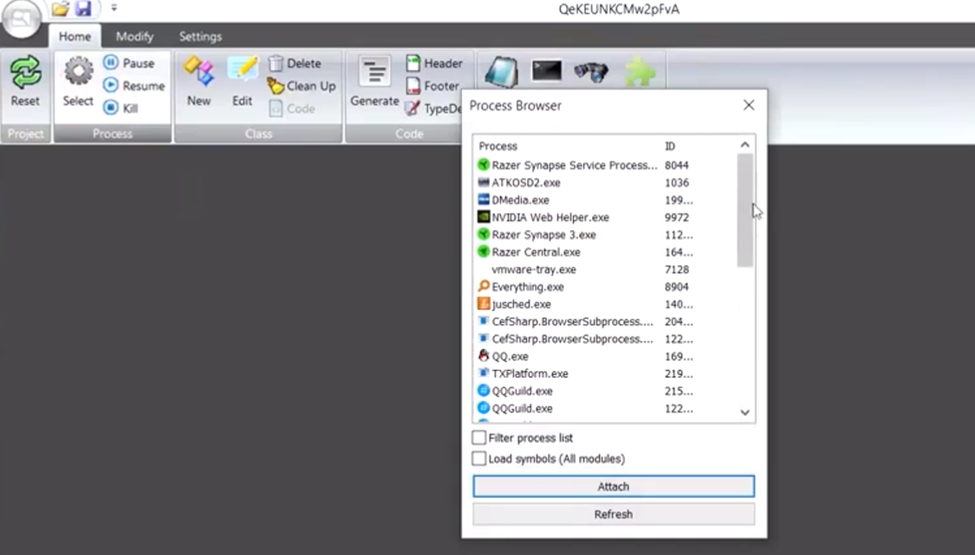Click the process list scroll-up arrow
The height and width of the screenshot is (555, 975).
coord(745,145)
